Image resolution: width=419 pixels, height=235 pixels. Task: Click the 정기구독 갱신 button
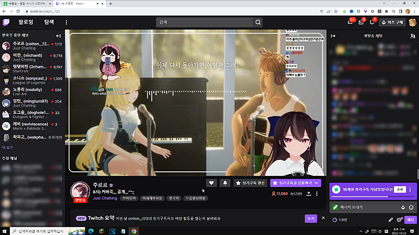tap(250, 183)
